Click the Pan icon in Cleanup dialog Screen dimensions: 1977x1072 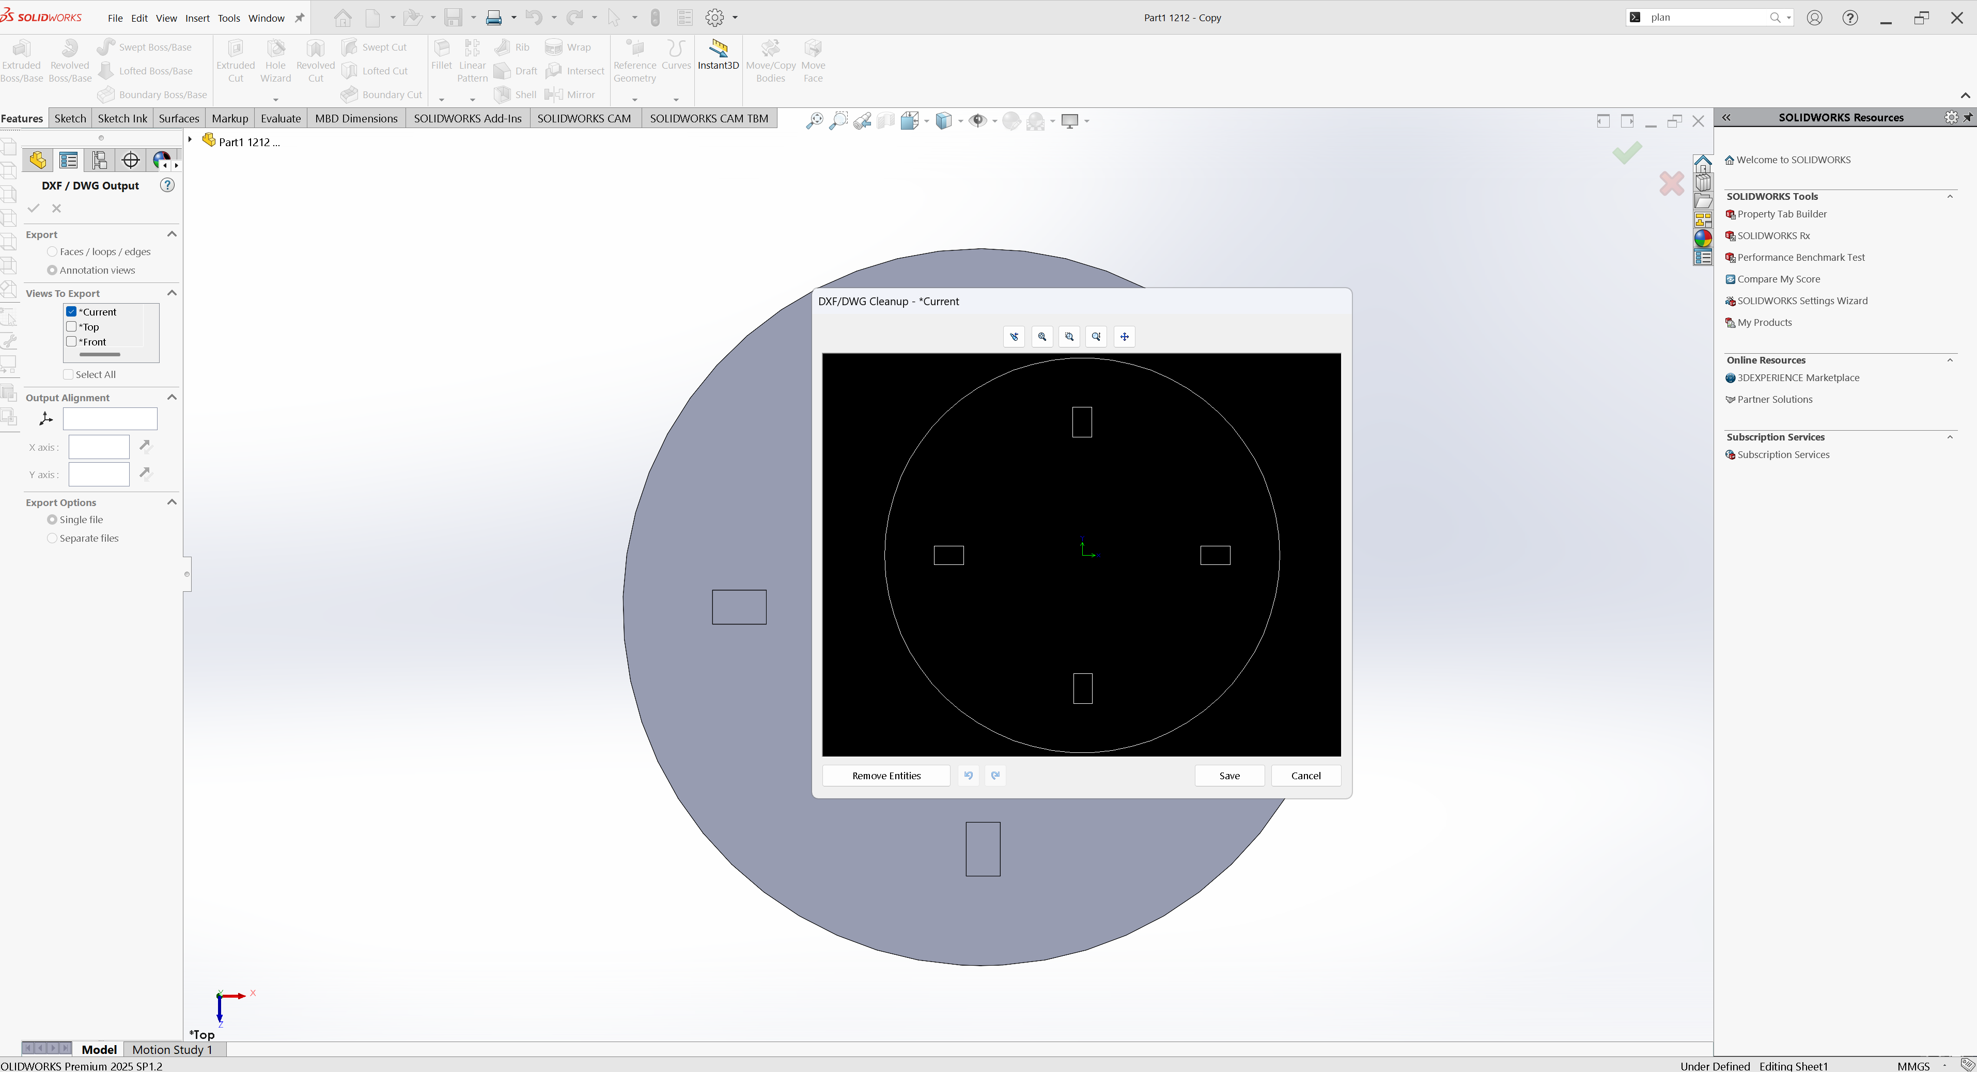click(1124, 337)
